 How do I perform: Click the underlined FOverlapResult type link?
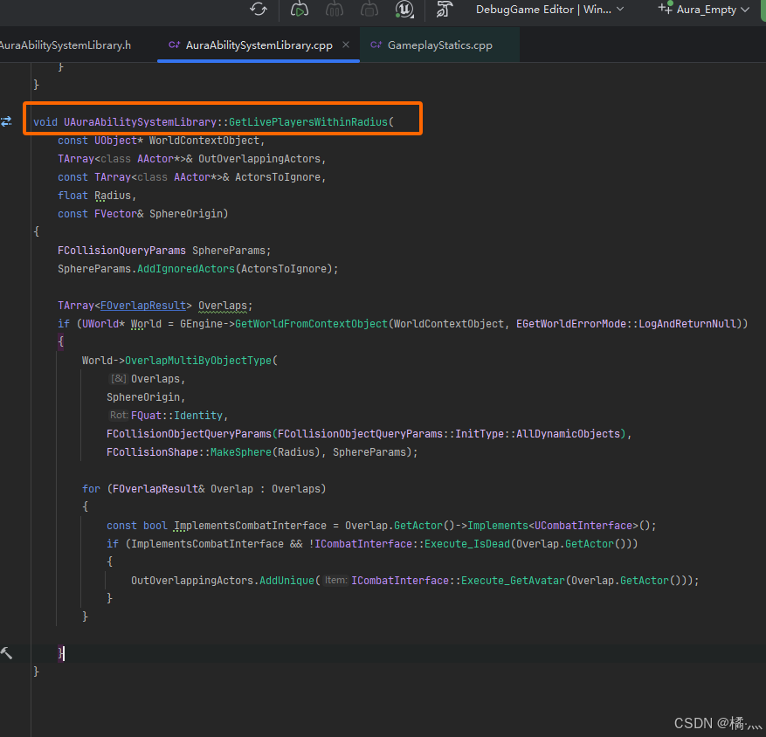click(x=143, y=306)
